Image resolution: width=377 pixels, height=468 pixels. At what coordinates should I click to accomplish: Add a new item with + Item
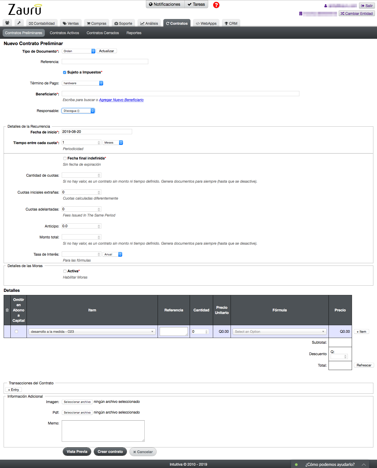click(361, 332)
